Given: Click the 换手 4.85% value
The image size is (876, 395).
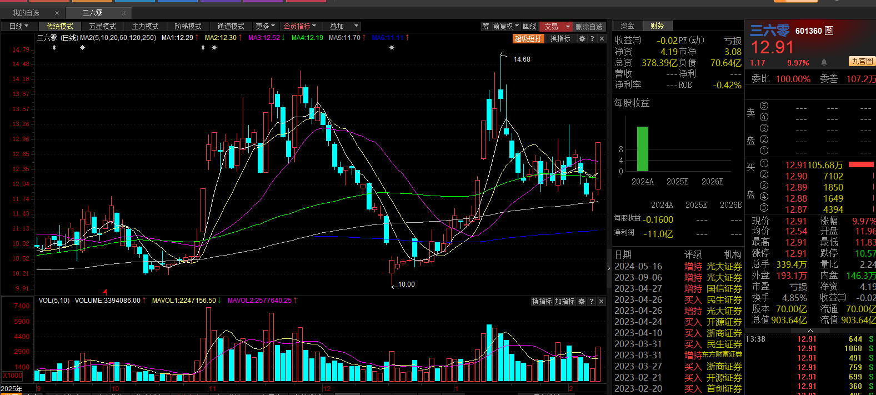Looking at the screenshot, I should point(794,298).
